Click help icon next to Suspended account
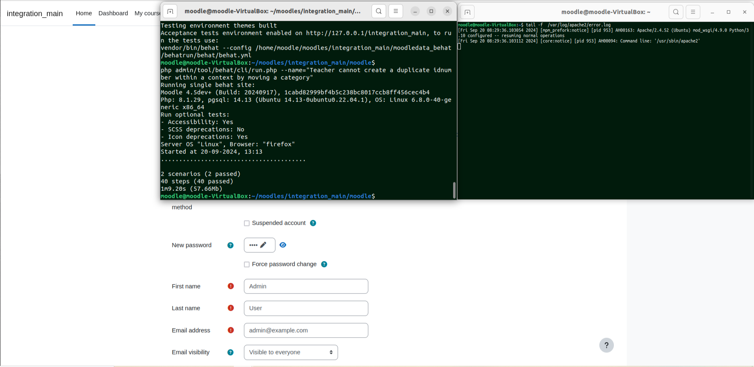The height and width of the screenshot is (367, 754). [313, 223]
